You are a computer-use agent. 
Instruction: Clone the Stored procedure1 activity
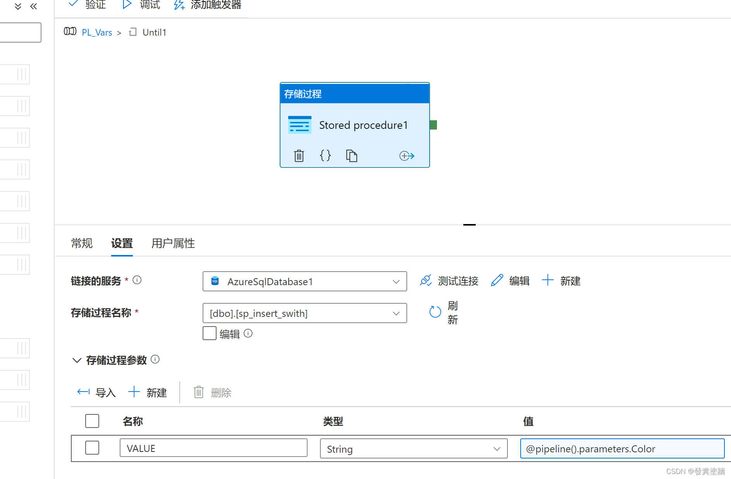(x=351, y=156)
